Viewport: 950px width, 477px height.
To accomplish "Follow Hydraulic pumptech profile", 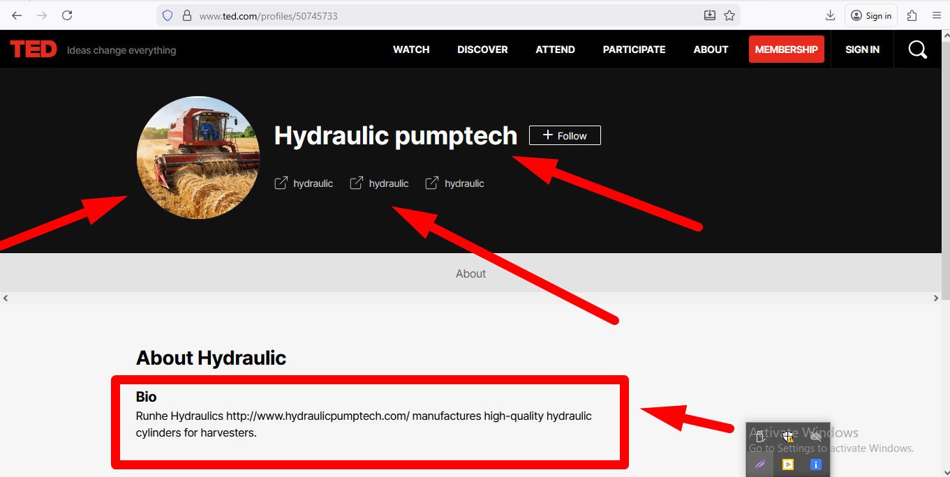I will pyautogui.click(x=565, y=135).
